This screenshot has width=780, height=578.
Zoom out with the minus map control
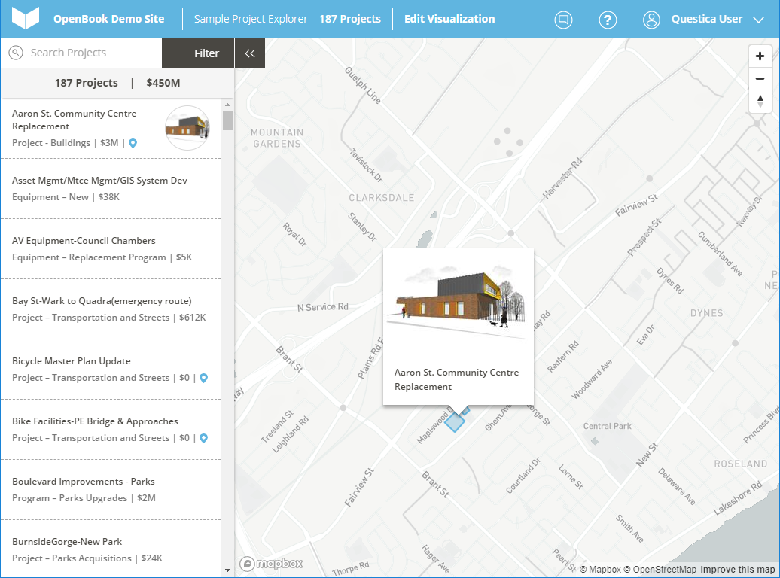[x=760, y=78]
